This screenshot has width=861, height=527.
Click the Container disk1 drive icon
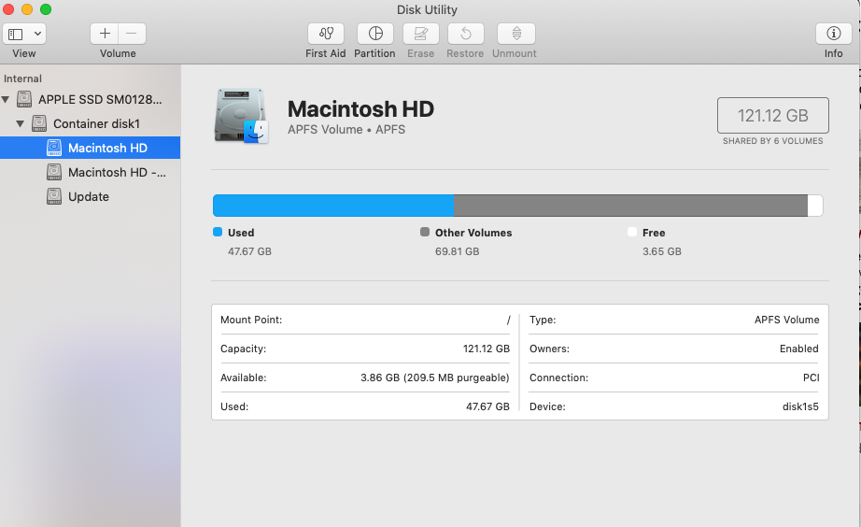(39, 123)
